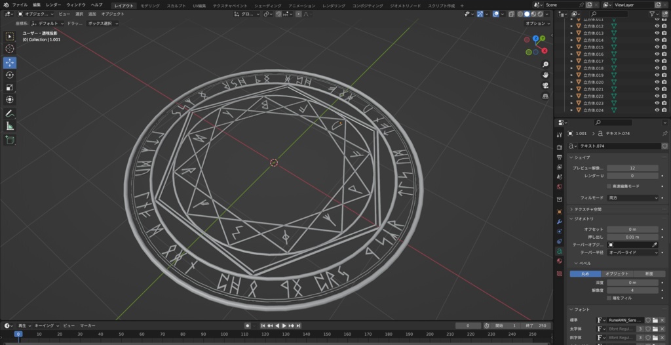671x345 pixels.
Task: Click the viewport zoom magnifier icon
Action: coord(545,64)
